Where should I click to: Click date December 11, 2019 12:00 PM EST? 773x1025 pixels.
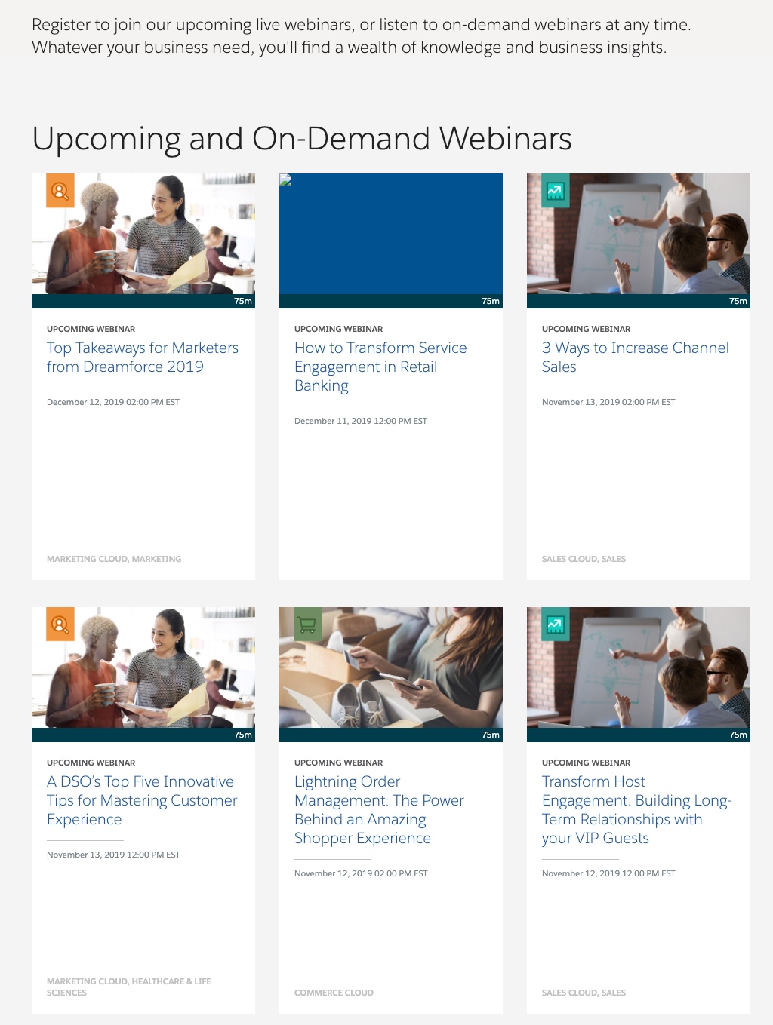click(361, 421)
